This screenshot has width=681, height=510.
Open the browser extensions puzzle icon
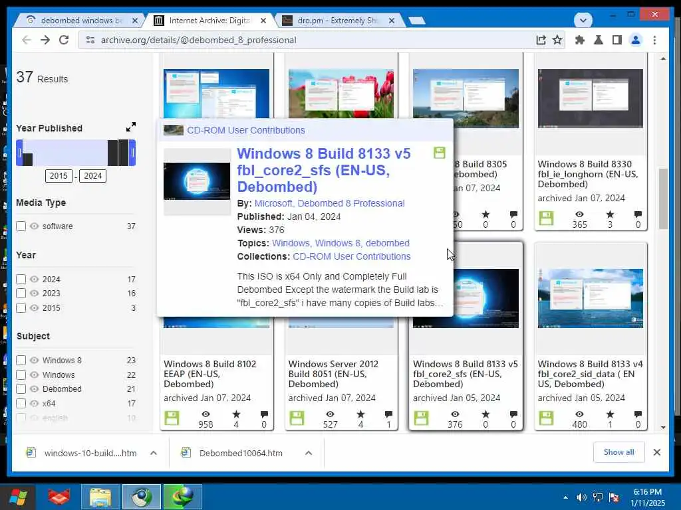coord(580,40)
